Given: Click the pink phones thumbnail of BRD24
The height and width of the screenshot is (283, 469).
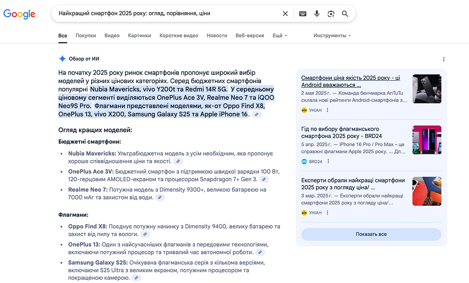Looking at the screenshot, I should [427, 140].
